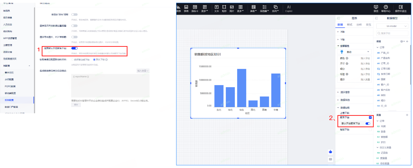
Task: Expand the X轴 section
Action: click(342, 32)
